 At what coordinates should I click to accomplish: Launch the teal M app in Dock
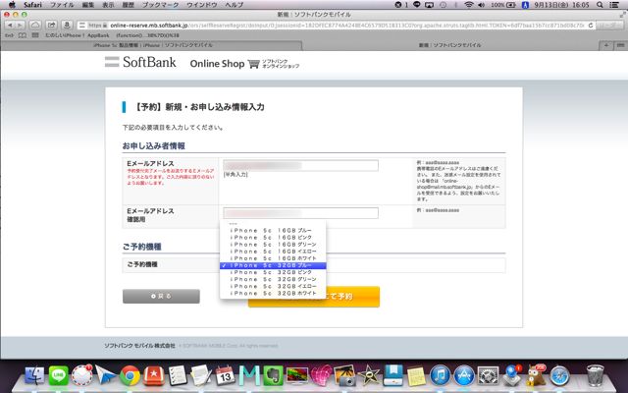[x=249, y=375]
